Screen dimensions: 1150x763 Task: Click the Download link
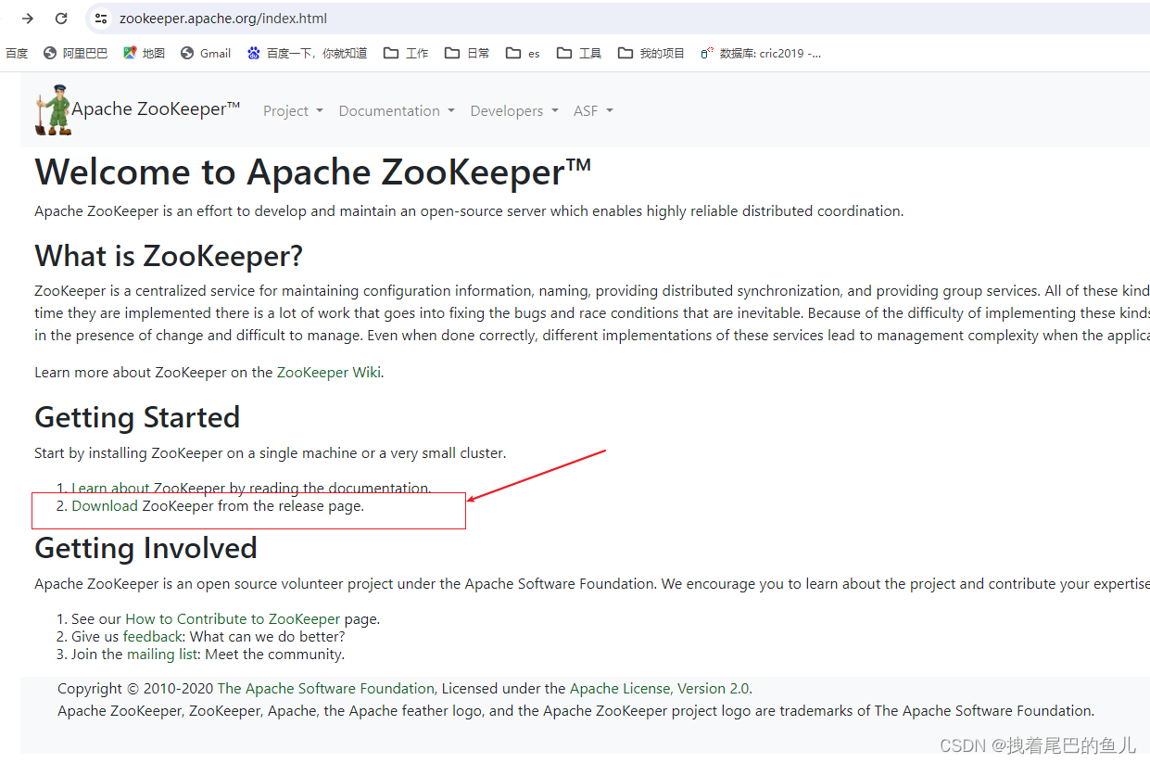pyautogui.click(x=105, y=506)
